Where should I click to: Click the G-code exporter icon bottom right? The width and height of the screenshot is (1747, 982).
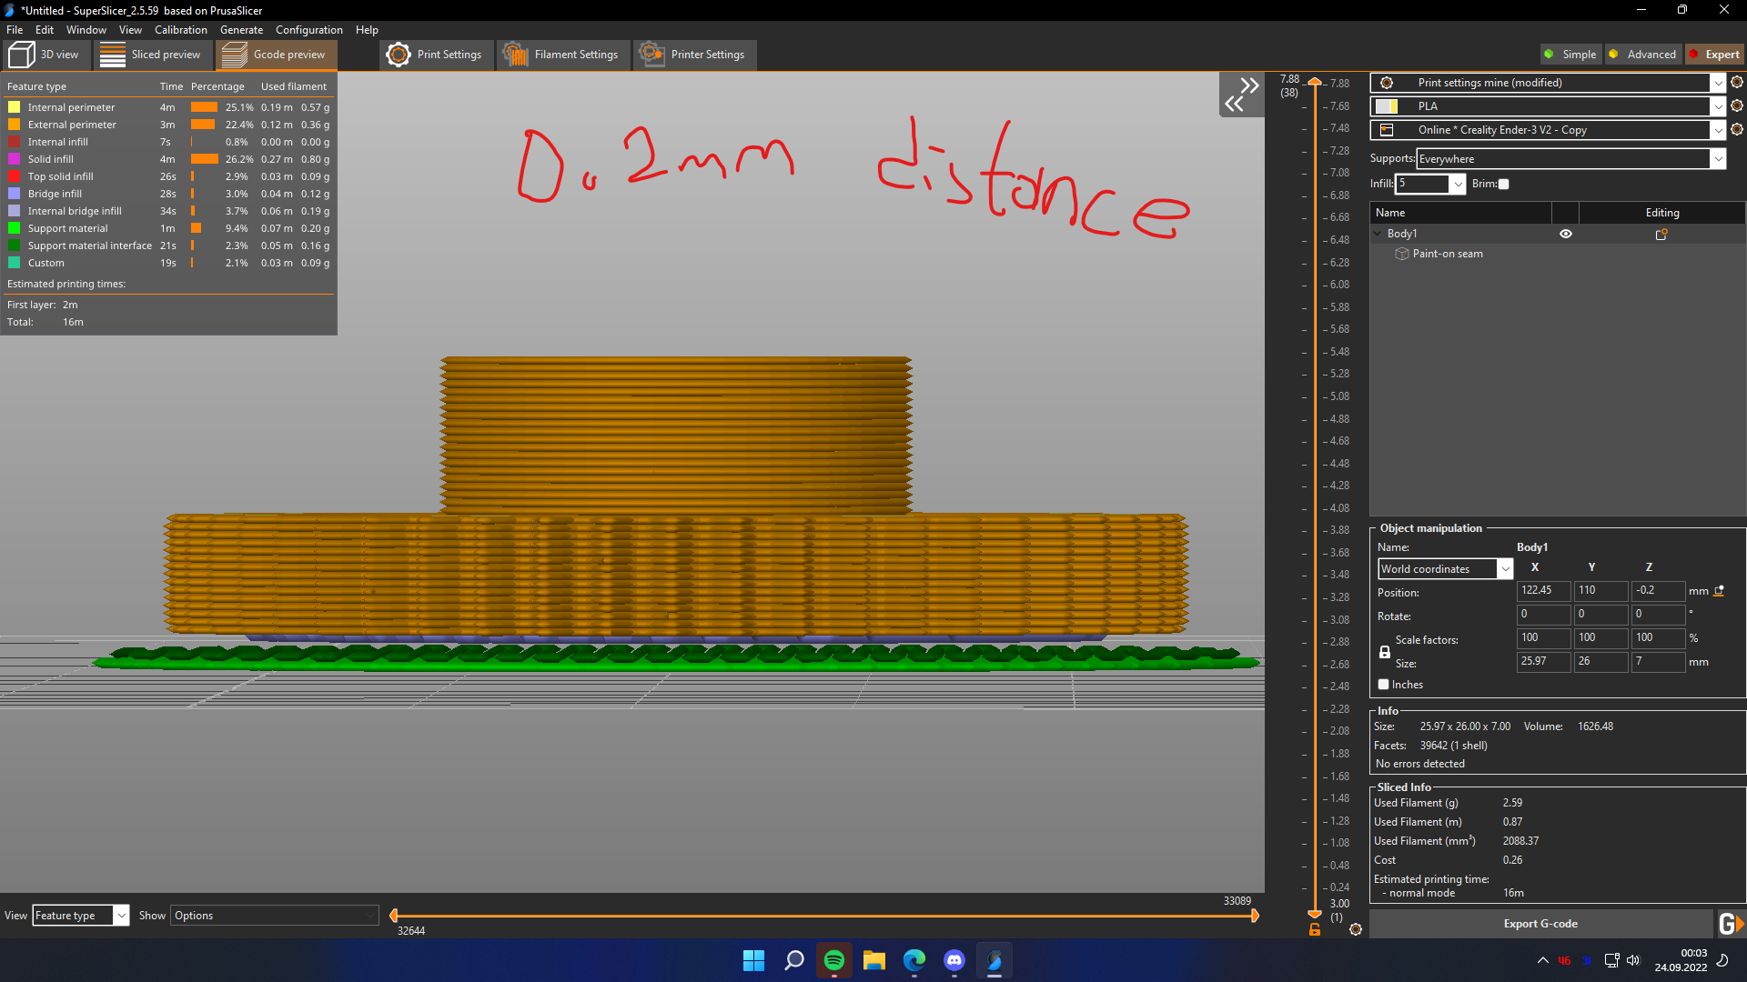pos(1732,924)
